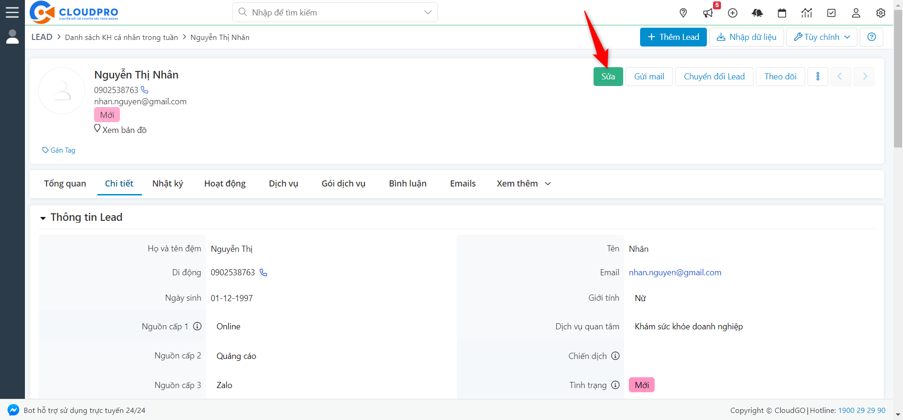Click the Thêm Lead button
Viewport: 903px width, 420px height.
pos(673,37)
